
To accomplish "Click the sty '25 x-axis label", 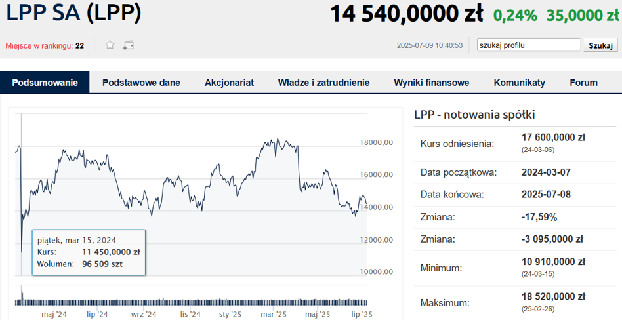I will 230,315.
